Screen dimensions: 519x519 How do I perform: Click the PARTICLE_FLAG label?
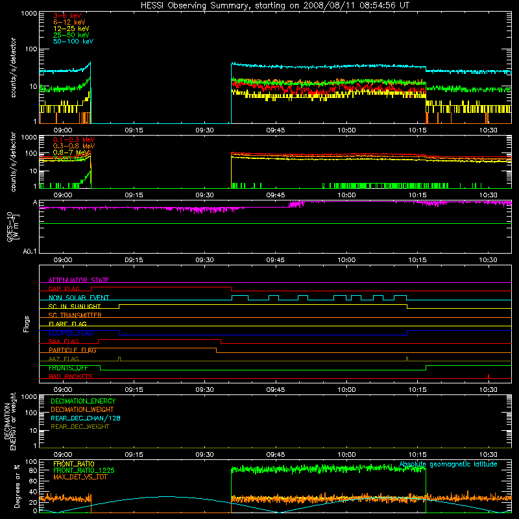(x=73, y=350)
